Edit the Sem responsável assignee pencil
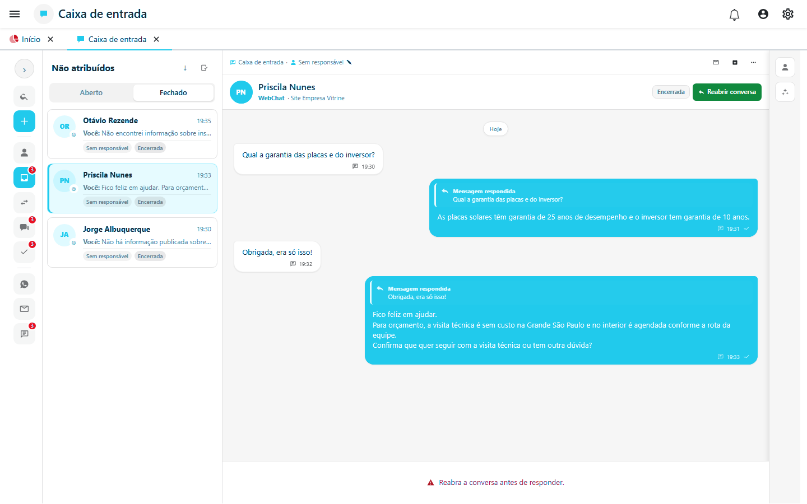807x504 pixels. point(349,62)
